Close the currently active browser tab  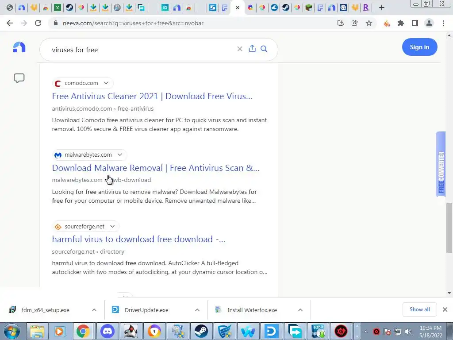(x=238, y=8)
